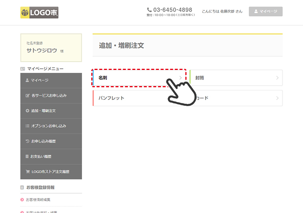
Task: Open オプションお申し込み menu item
Action: pyautogui.click(x=51, y=126)
